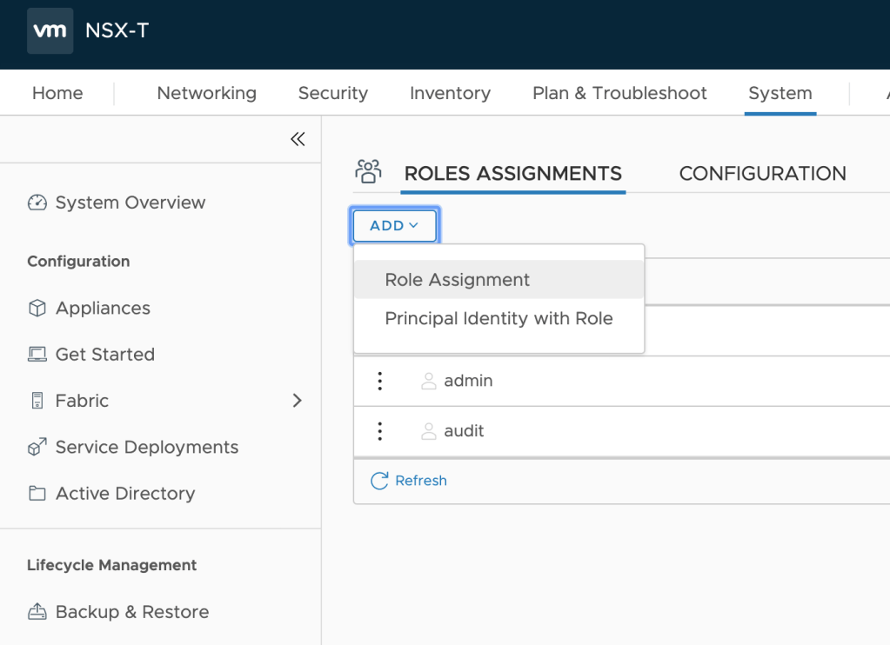Click the Backup & Restore icon

(37, 612)
